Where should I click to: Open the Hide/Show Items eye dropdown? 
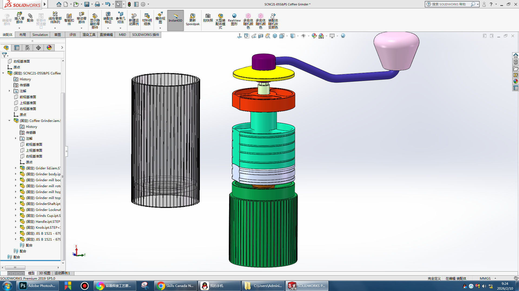309,36
